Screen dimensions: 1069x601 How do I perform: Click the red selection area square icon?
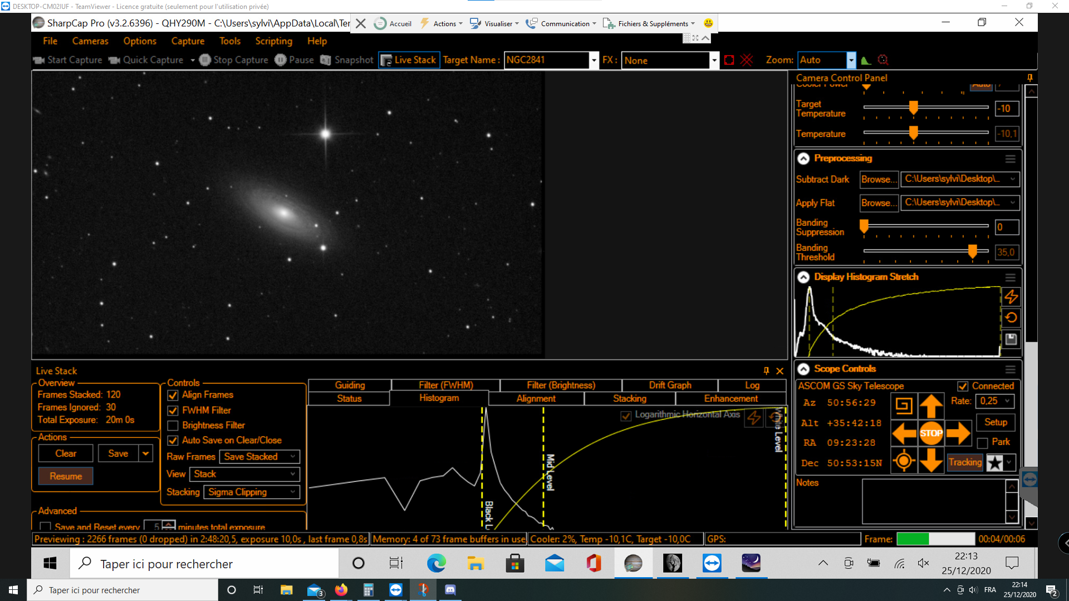[729, 60]
